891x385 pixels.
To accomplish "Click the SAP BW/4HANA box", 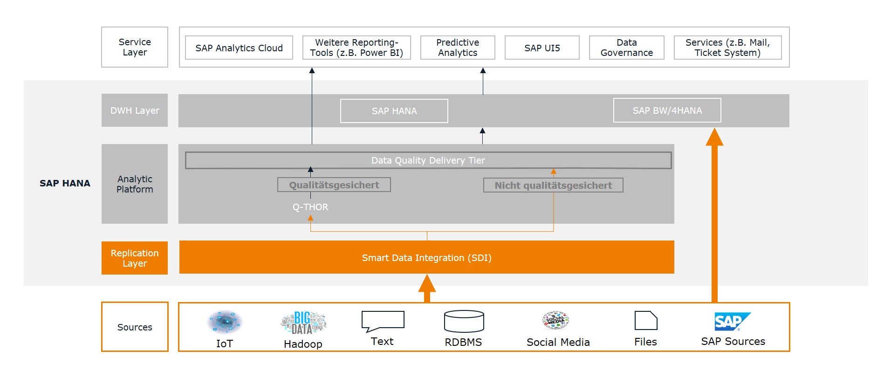I will pyautogui.click(x=667, y=110).
